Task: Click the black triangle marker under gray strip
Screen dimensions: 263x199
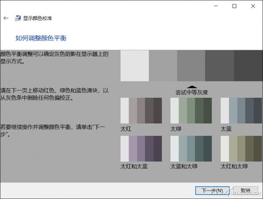Action: 192,87
